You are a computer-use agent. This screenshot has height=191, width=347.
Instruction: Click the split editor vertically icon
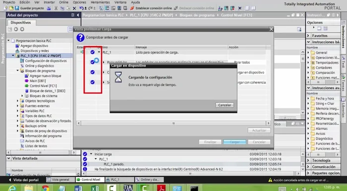point(253,8)
